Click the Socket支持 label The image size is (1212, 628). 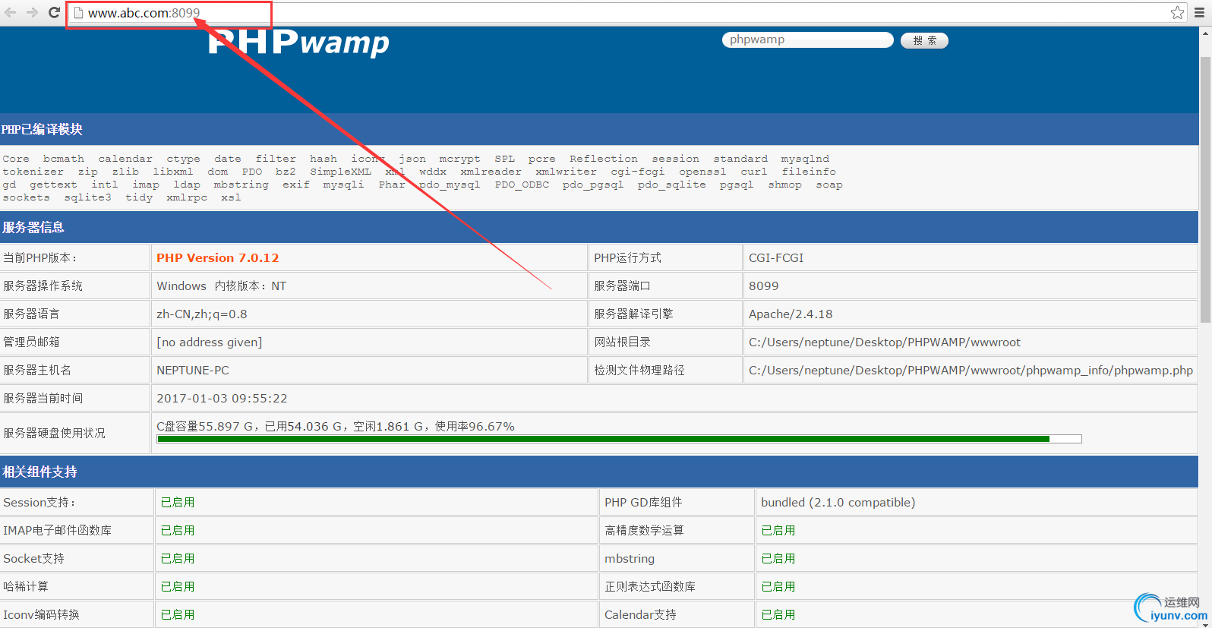click(x=33, y=558)
